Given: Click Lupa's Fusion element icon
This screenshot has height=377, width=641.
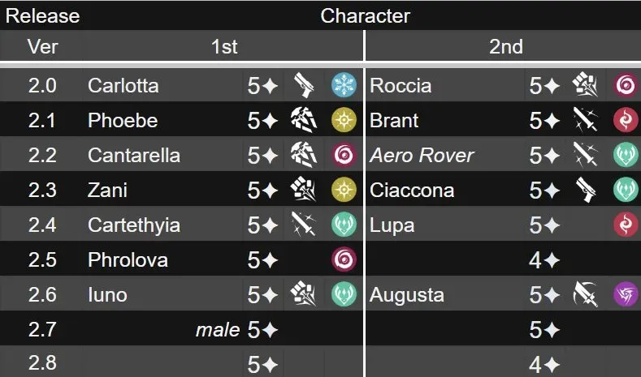Looking at the screenshot, I should coord(626,225).
